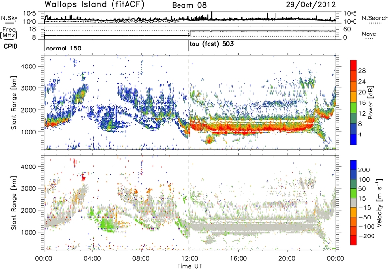This screenshot has height=269, width=388.
Task: Click the 'Nave' legend label
Action: (x=369, y=34)
